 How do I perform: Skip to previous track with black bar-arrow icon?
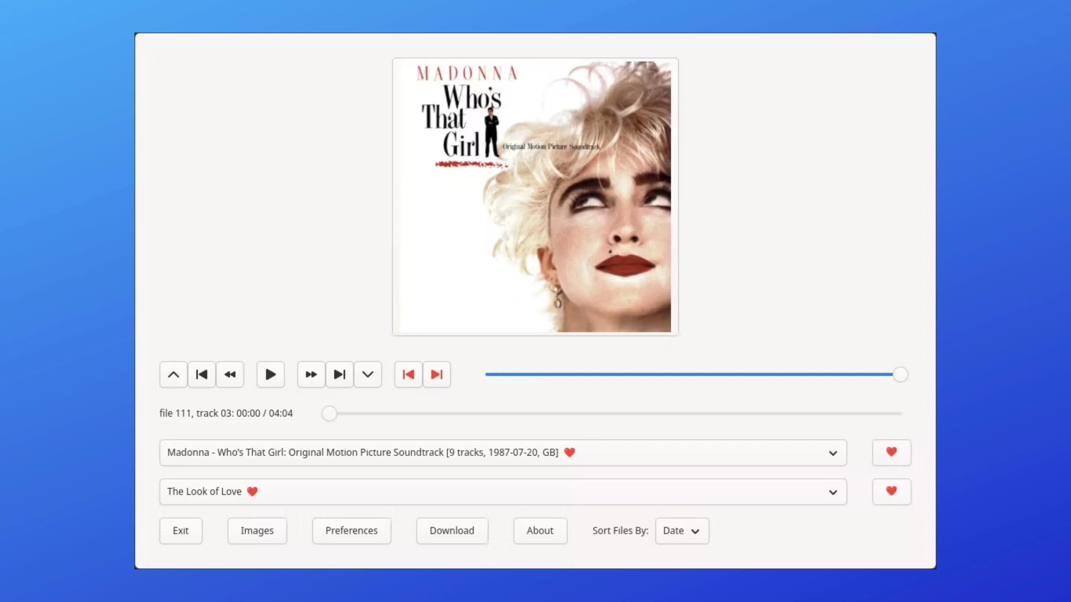pos(202,375)
